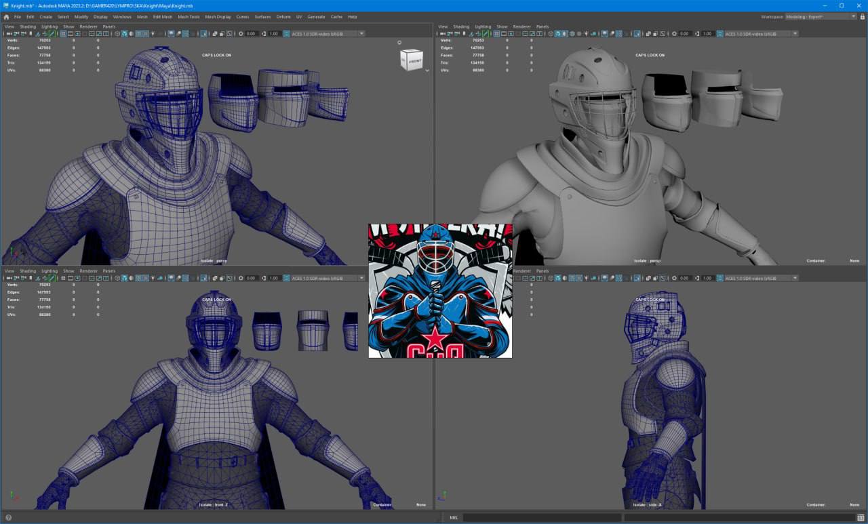This screenshot has height=524, width=868.
Task: Click the MEL command language label
Action: [x=454, y=518]
